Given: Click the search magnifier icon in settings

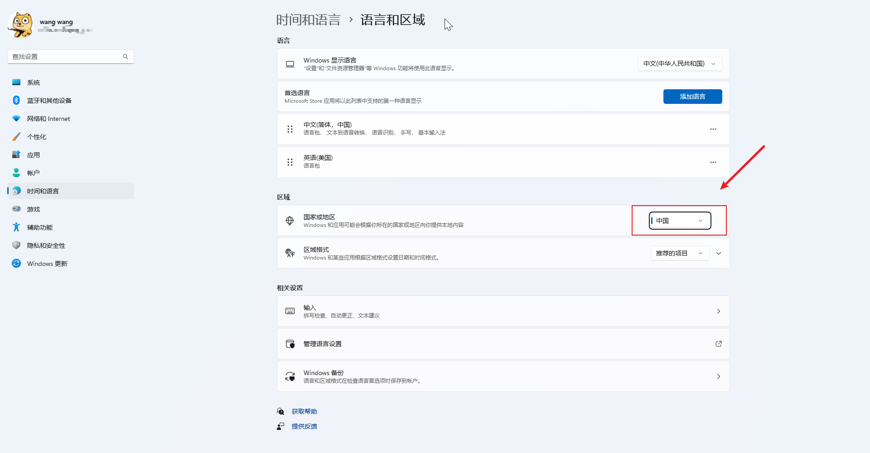Looking at the screenshot, I should pos(126,57).
